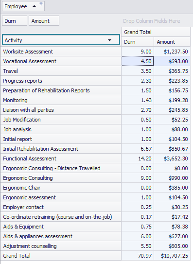Toggle Employee field sort arrow

pyautogui.click(x=34, y=6)
